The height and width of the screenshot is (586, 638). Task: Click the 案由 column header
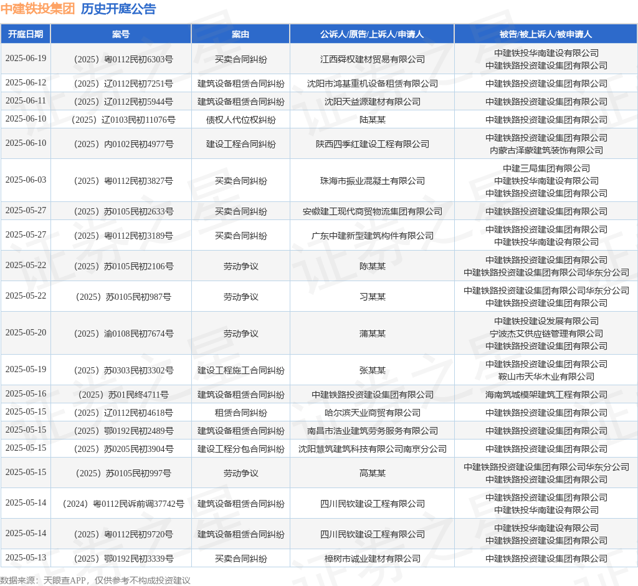coord(240,34)
